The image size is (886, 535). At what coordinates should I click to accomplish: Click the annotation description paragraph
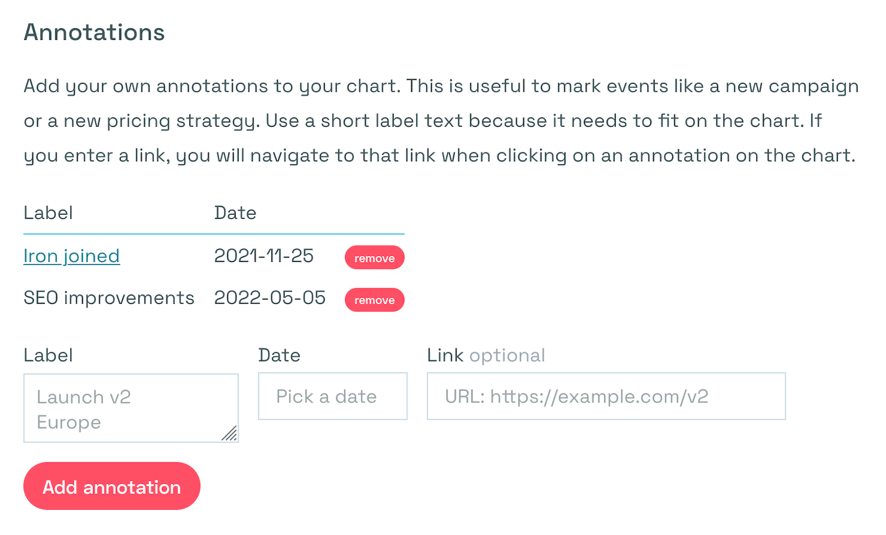pyautogui.click(x=441, y=121)
